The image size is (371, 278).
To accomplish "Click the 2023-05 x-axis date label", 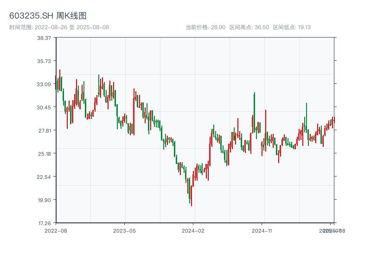I will click(x=124, y=230).
